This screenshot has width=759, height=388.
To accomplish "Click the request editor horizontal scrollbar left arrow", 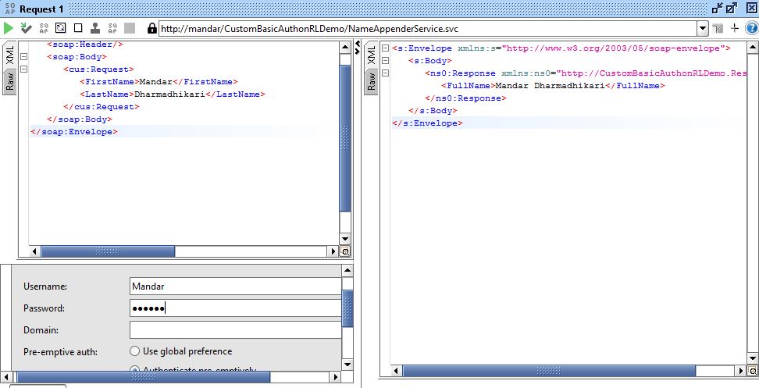I will click(x=34, y=251).
